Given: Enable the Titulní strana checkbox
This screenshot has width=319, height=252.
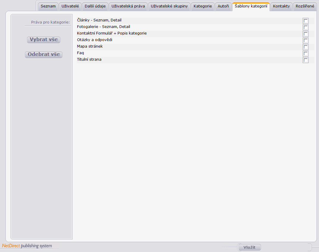Looking at the screenshot, I should [x=305, y=60].
